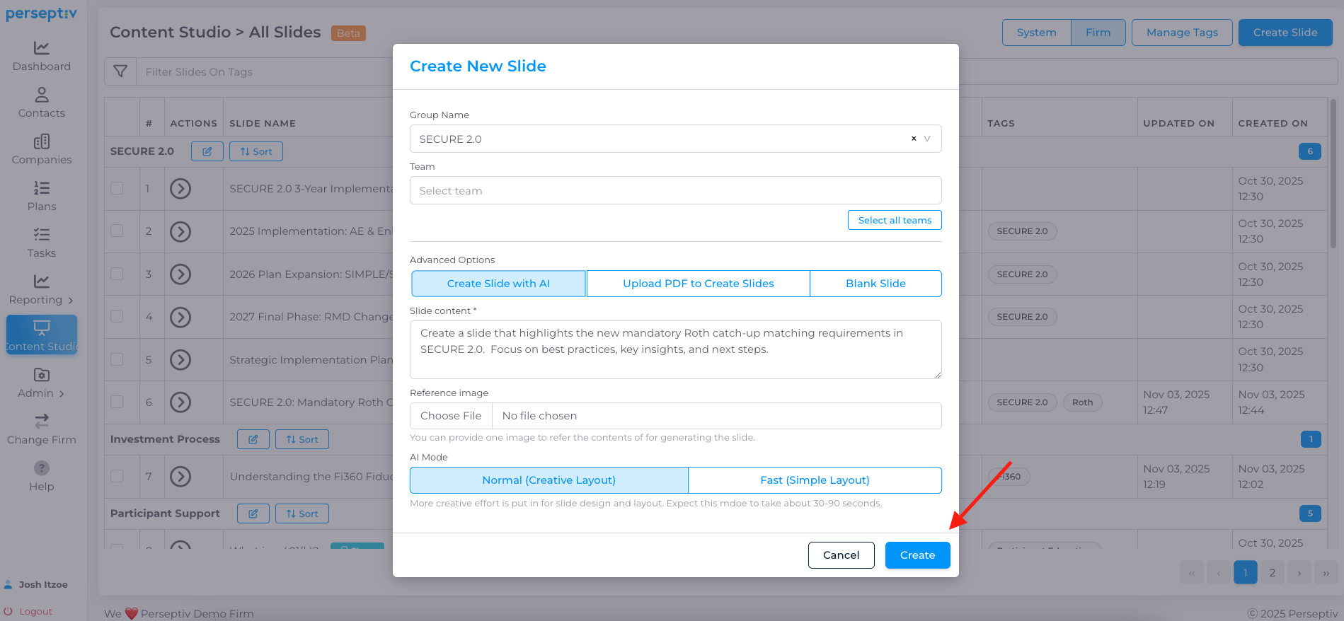This screenshot has width=1344, height=621.
Task: Click the Created On column header
Action: tap(1273, 123)
